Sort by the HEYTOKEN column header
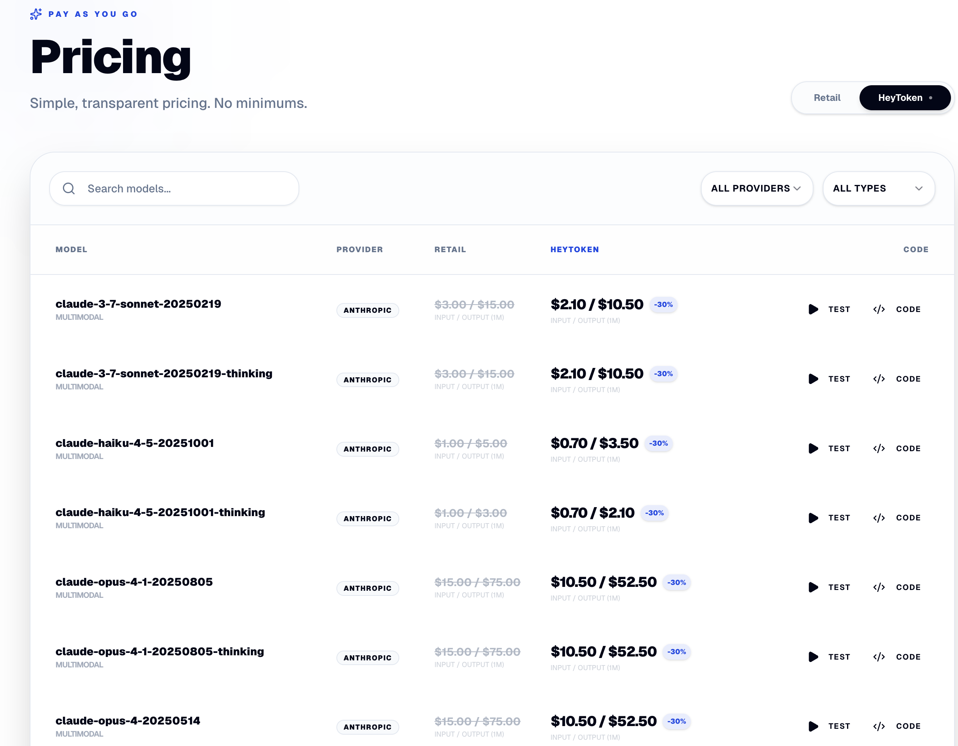 575,249
